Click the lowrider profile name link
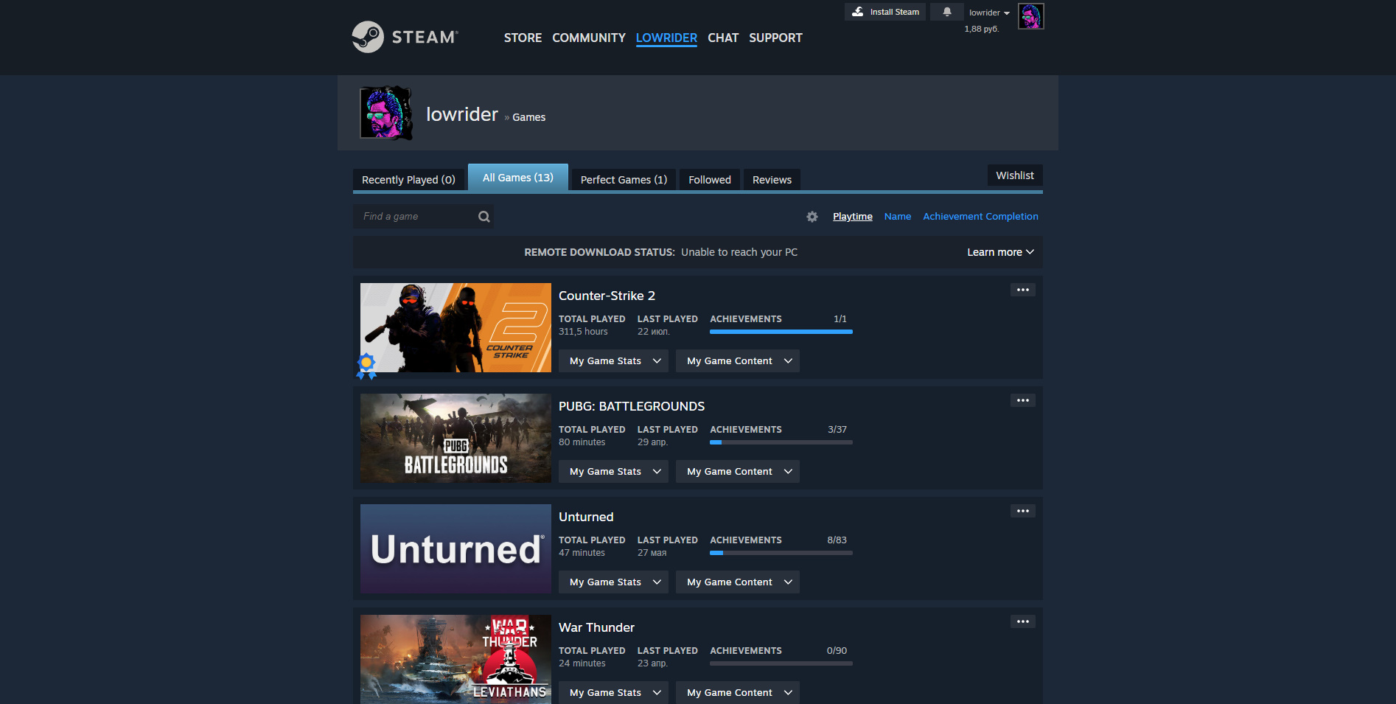This screenshot has height=704, width=1396. (462, 114)
